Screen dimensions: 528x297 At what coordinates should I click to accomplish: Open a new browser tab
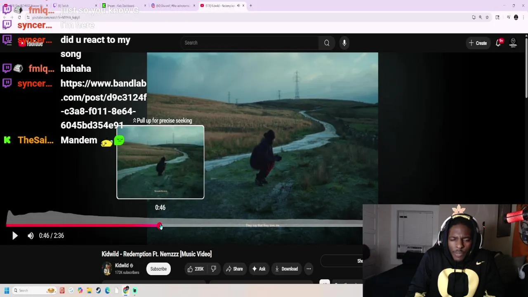pos(251,6)
